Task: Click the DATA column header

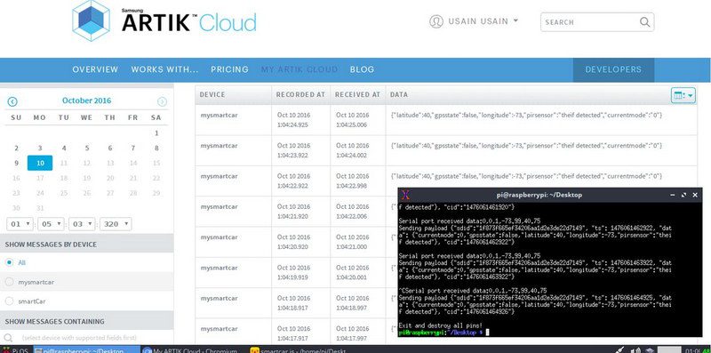Action: [398, 95]
